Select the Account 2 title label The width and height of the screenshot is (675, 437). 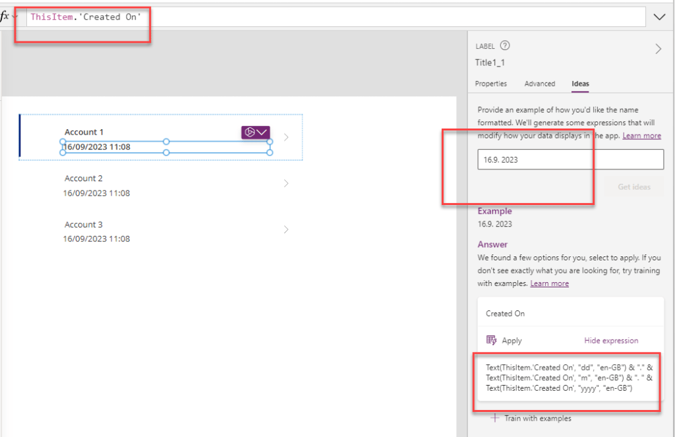(84, 179)
